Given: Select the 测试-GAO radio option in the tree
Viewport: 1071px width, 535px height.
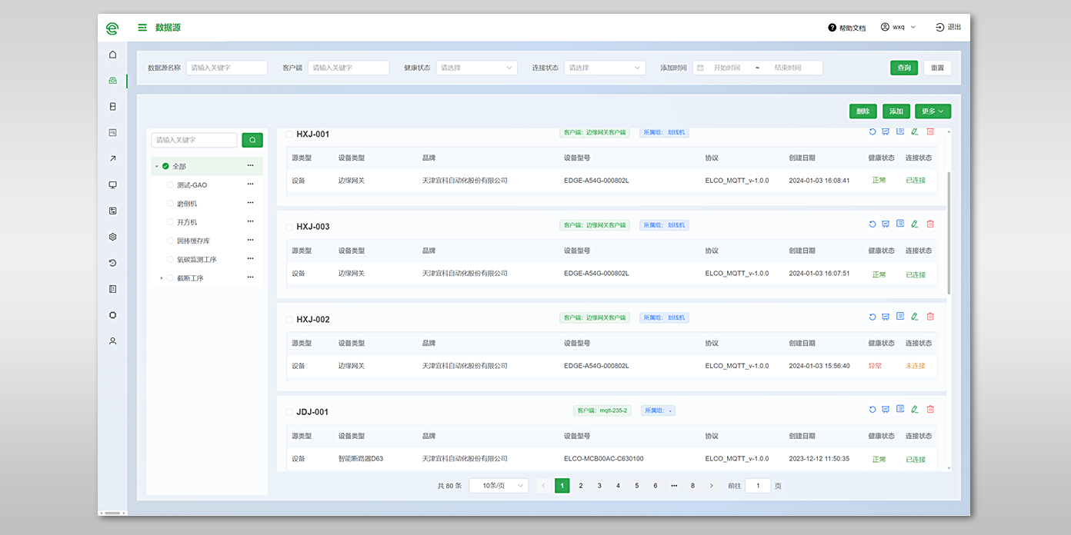Looking at the screenshot, I should 170,185.
